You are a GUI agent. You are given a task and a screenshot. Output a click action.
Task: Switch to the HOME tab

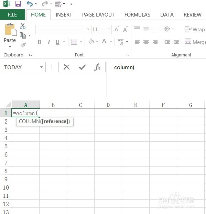(38, 14)
